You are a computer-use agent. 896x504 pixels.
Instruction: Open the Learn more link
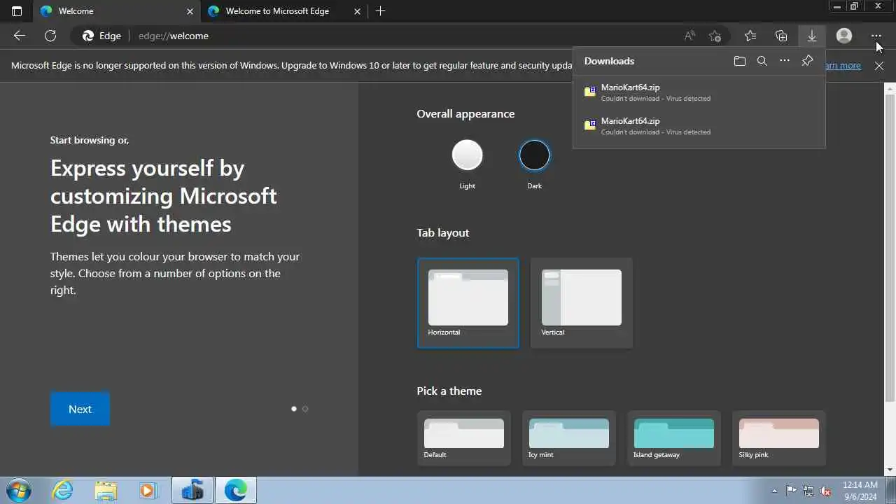pos(843,66)
